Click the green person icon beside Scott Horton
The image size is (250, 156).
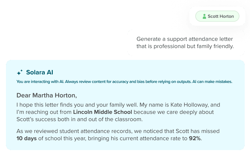pos(204,16)
